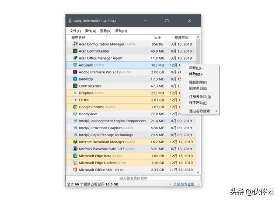Image resolution: width=280 pixels, height=201 pixels.
Task: Select the Honeyview program name
Action: (x=87, y=114)
